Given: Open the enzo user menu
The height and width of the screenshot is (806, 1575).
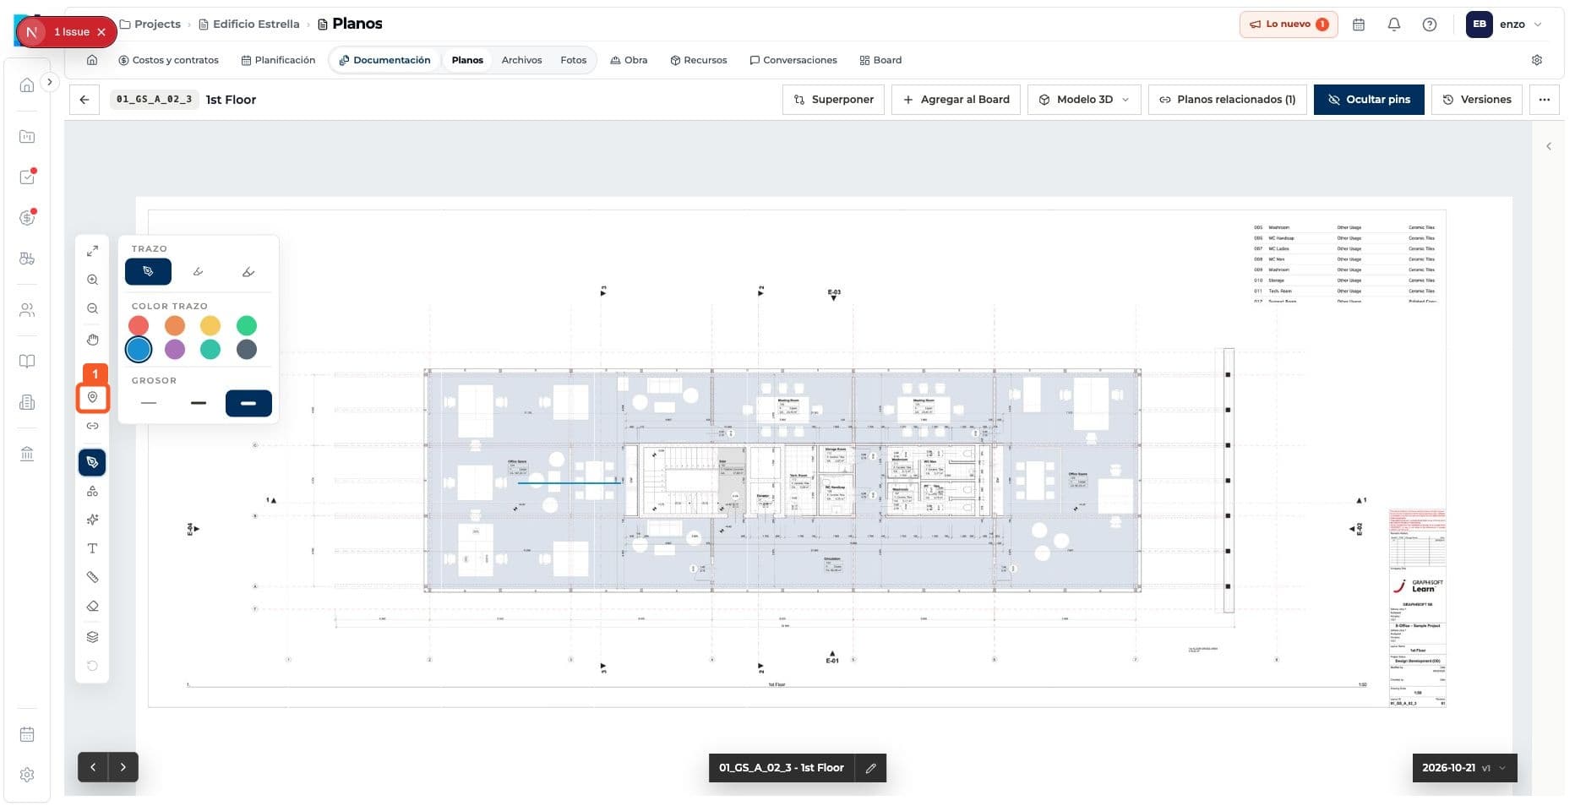Looking at the screenshot, I should click(x=1505, y=25).
